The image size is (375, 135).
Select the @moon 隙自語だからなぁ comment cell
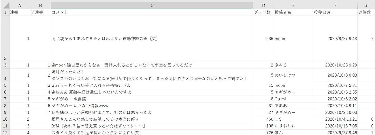(152, 65)
